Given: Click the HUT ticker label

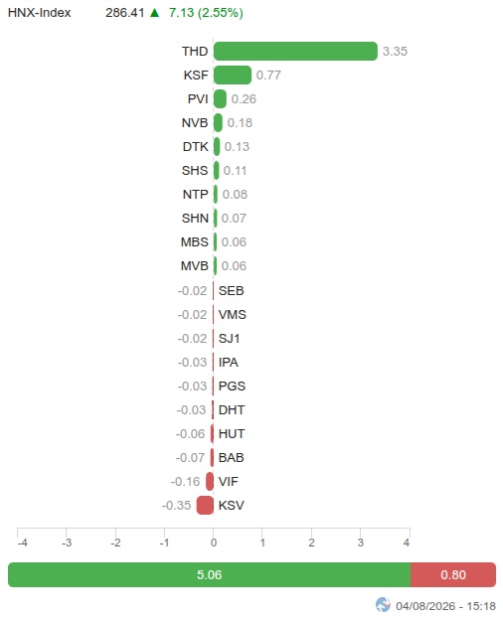Looking at the screenshot, I should [x=232, y=434].
